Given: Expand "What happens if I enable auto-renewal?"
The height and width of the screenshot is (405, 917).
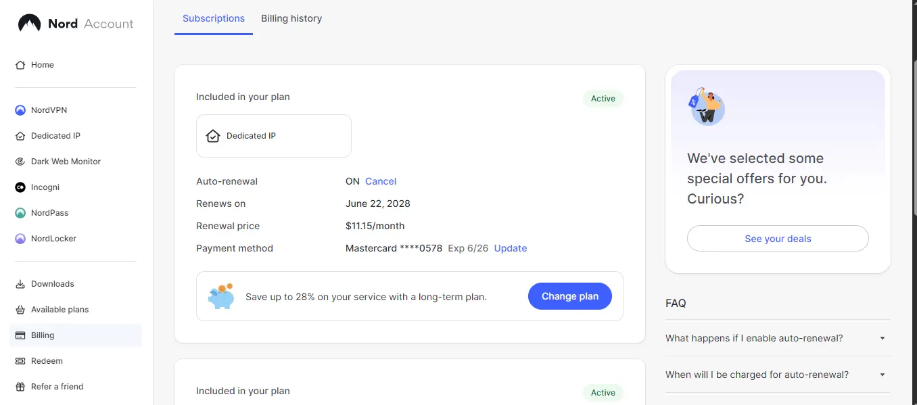Looking at the screenshot, I should (778, 338).
